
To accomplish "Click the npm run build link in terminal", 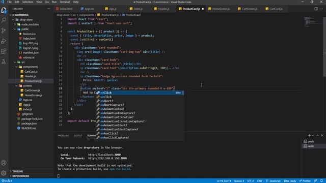I will coord(120,169).
